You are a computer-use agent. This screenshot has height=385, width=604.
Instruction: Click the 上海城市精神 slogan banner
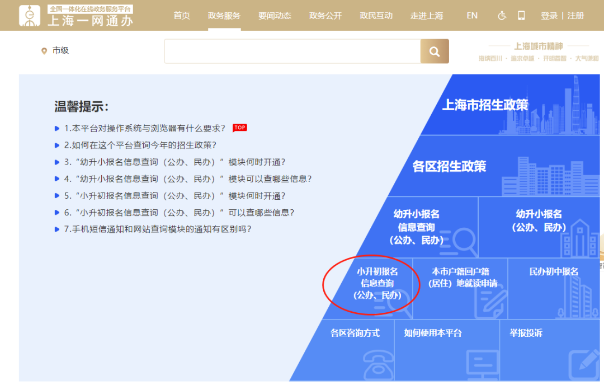pyautogui.click(x=539, y=51)
